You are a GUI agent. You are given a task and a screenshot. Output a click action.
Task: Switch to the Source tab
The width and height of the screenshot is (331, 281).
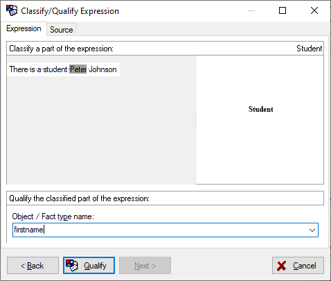(62, 30)
